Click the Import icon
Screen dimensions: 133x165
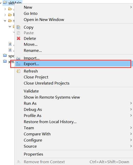point(18,58)
